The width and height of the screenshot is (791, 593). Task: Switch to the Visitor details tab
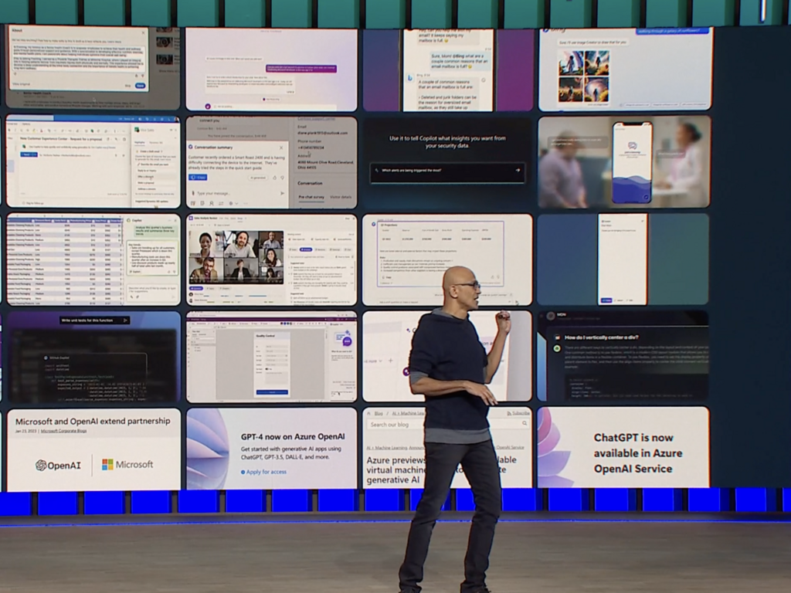point(341,197)
